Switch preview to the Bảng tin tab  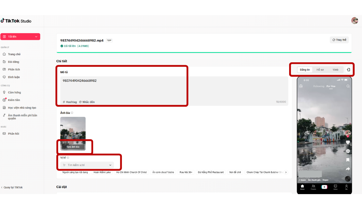[x=305, y=69]
